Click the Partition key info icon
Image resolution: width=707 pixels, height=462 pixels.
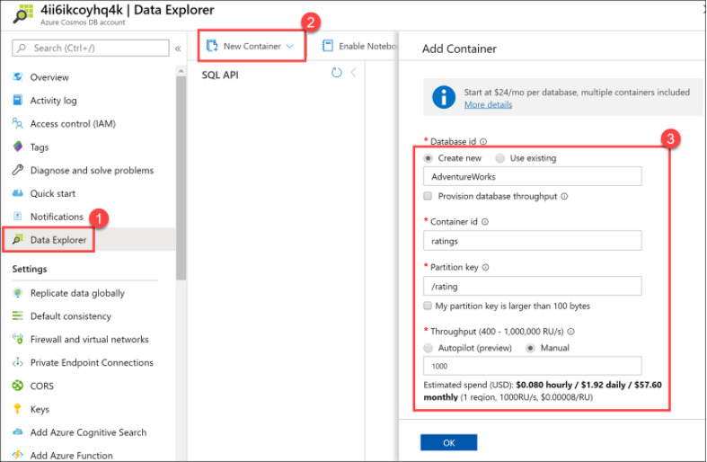pyautogui.click(x=486, y=267)
